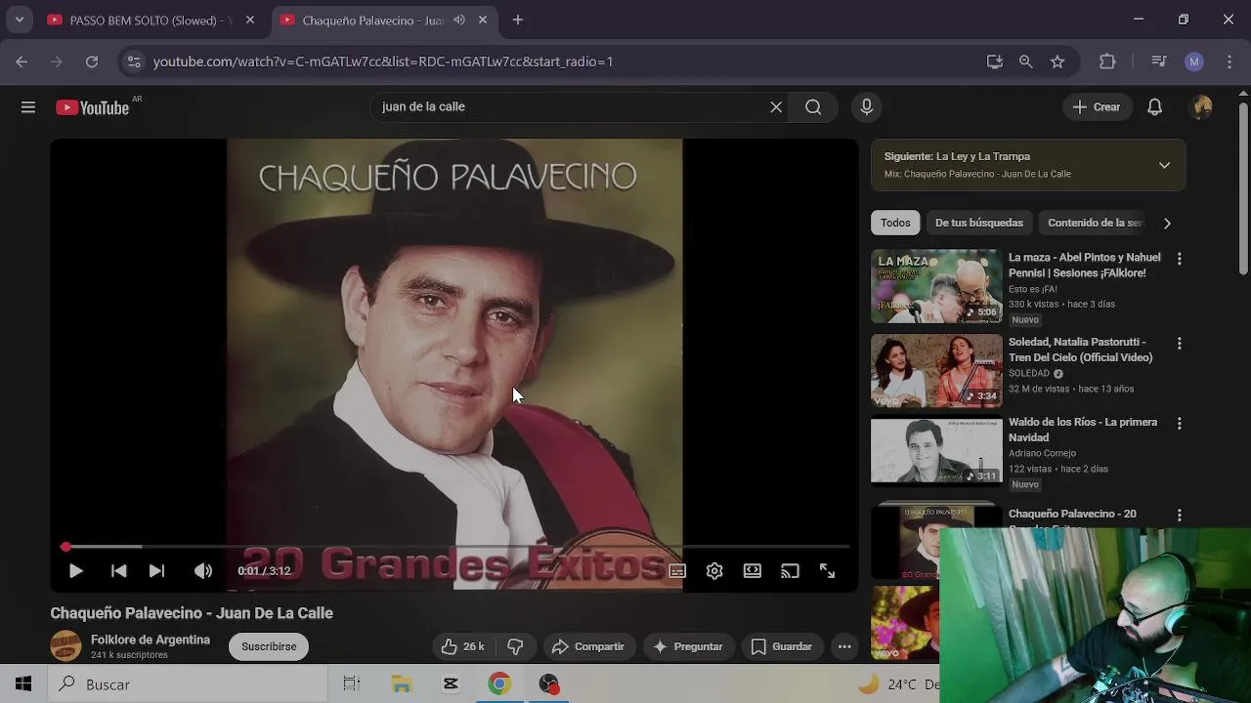The height and width of the screenshot is (703, 1251).
Task: Go to YouTube home via logo
Action: click(x=92, y=107)
